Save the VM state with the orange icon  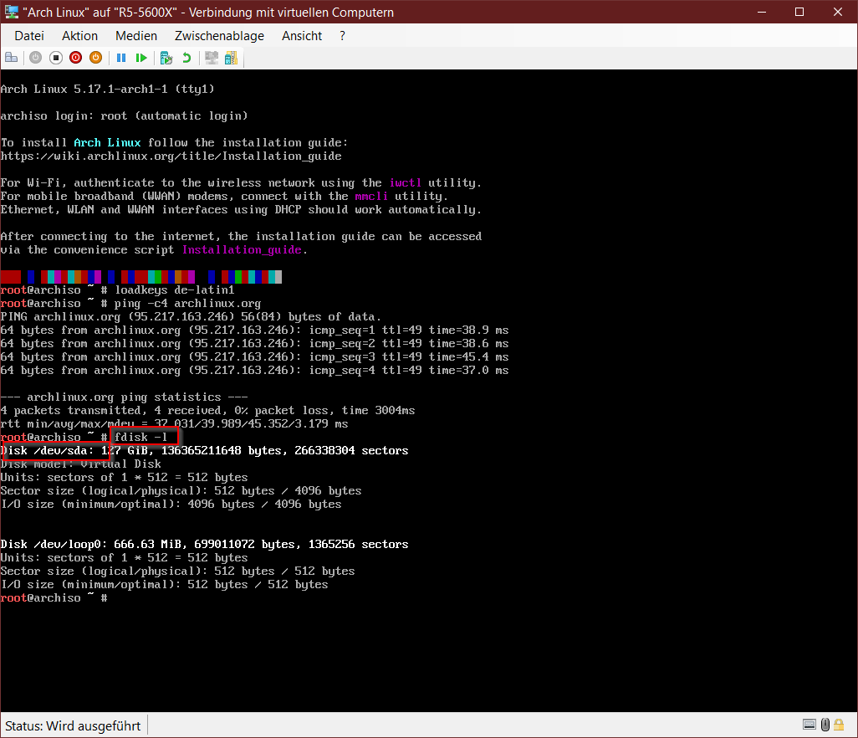click(x=96, y=58)
